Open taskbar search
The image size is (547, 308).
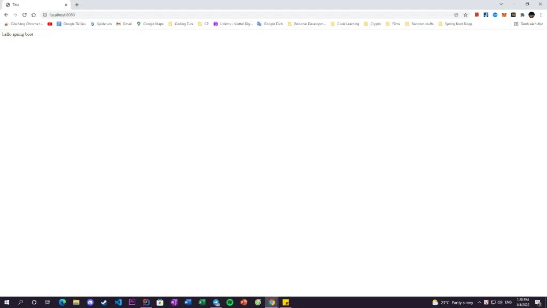[x=21, y=303]
